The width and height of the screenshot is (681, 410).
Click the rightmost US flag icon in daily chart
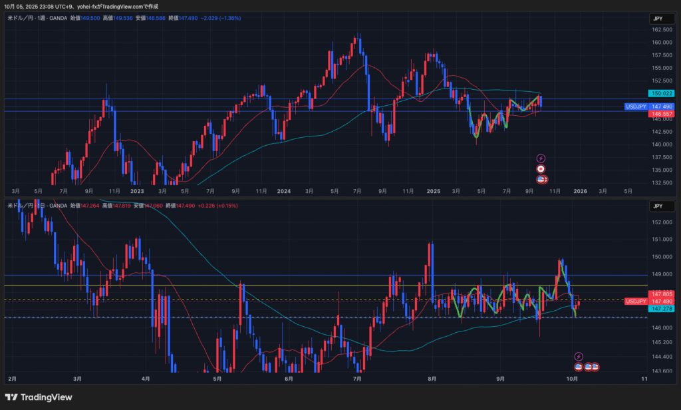(x=595, y=367)
